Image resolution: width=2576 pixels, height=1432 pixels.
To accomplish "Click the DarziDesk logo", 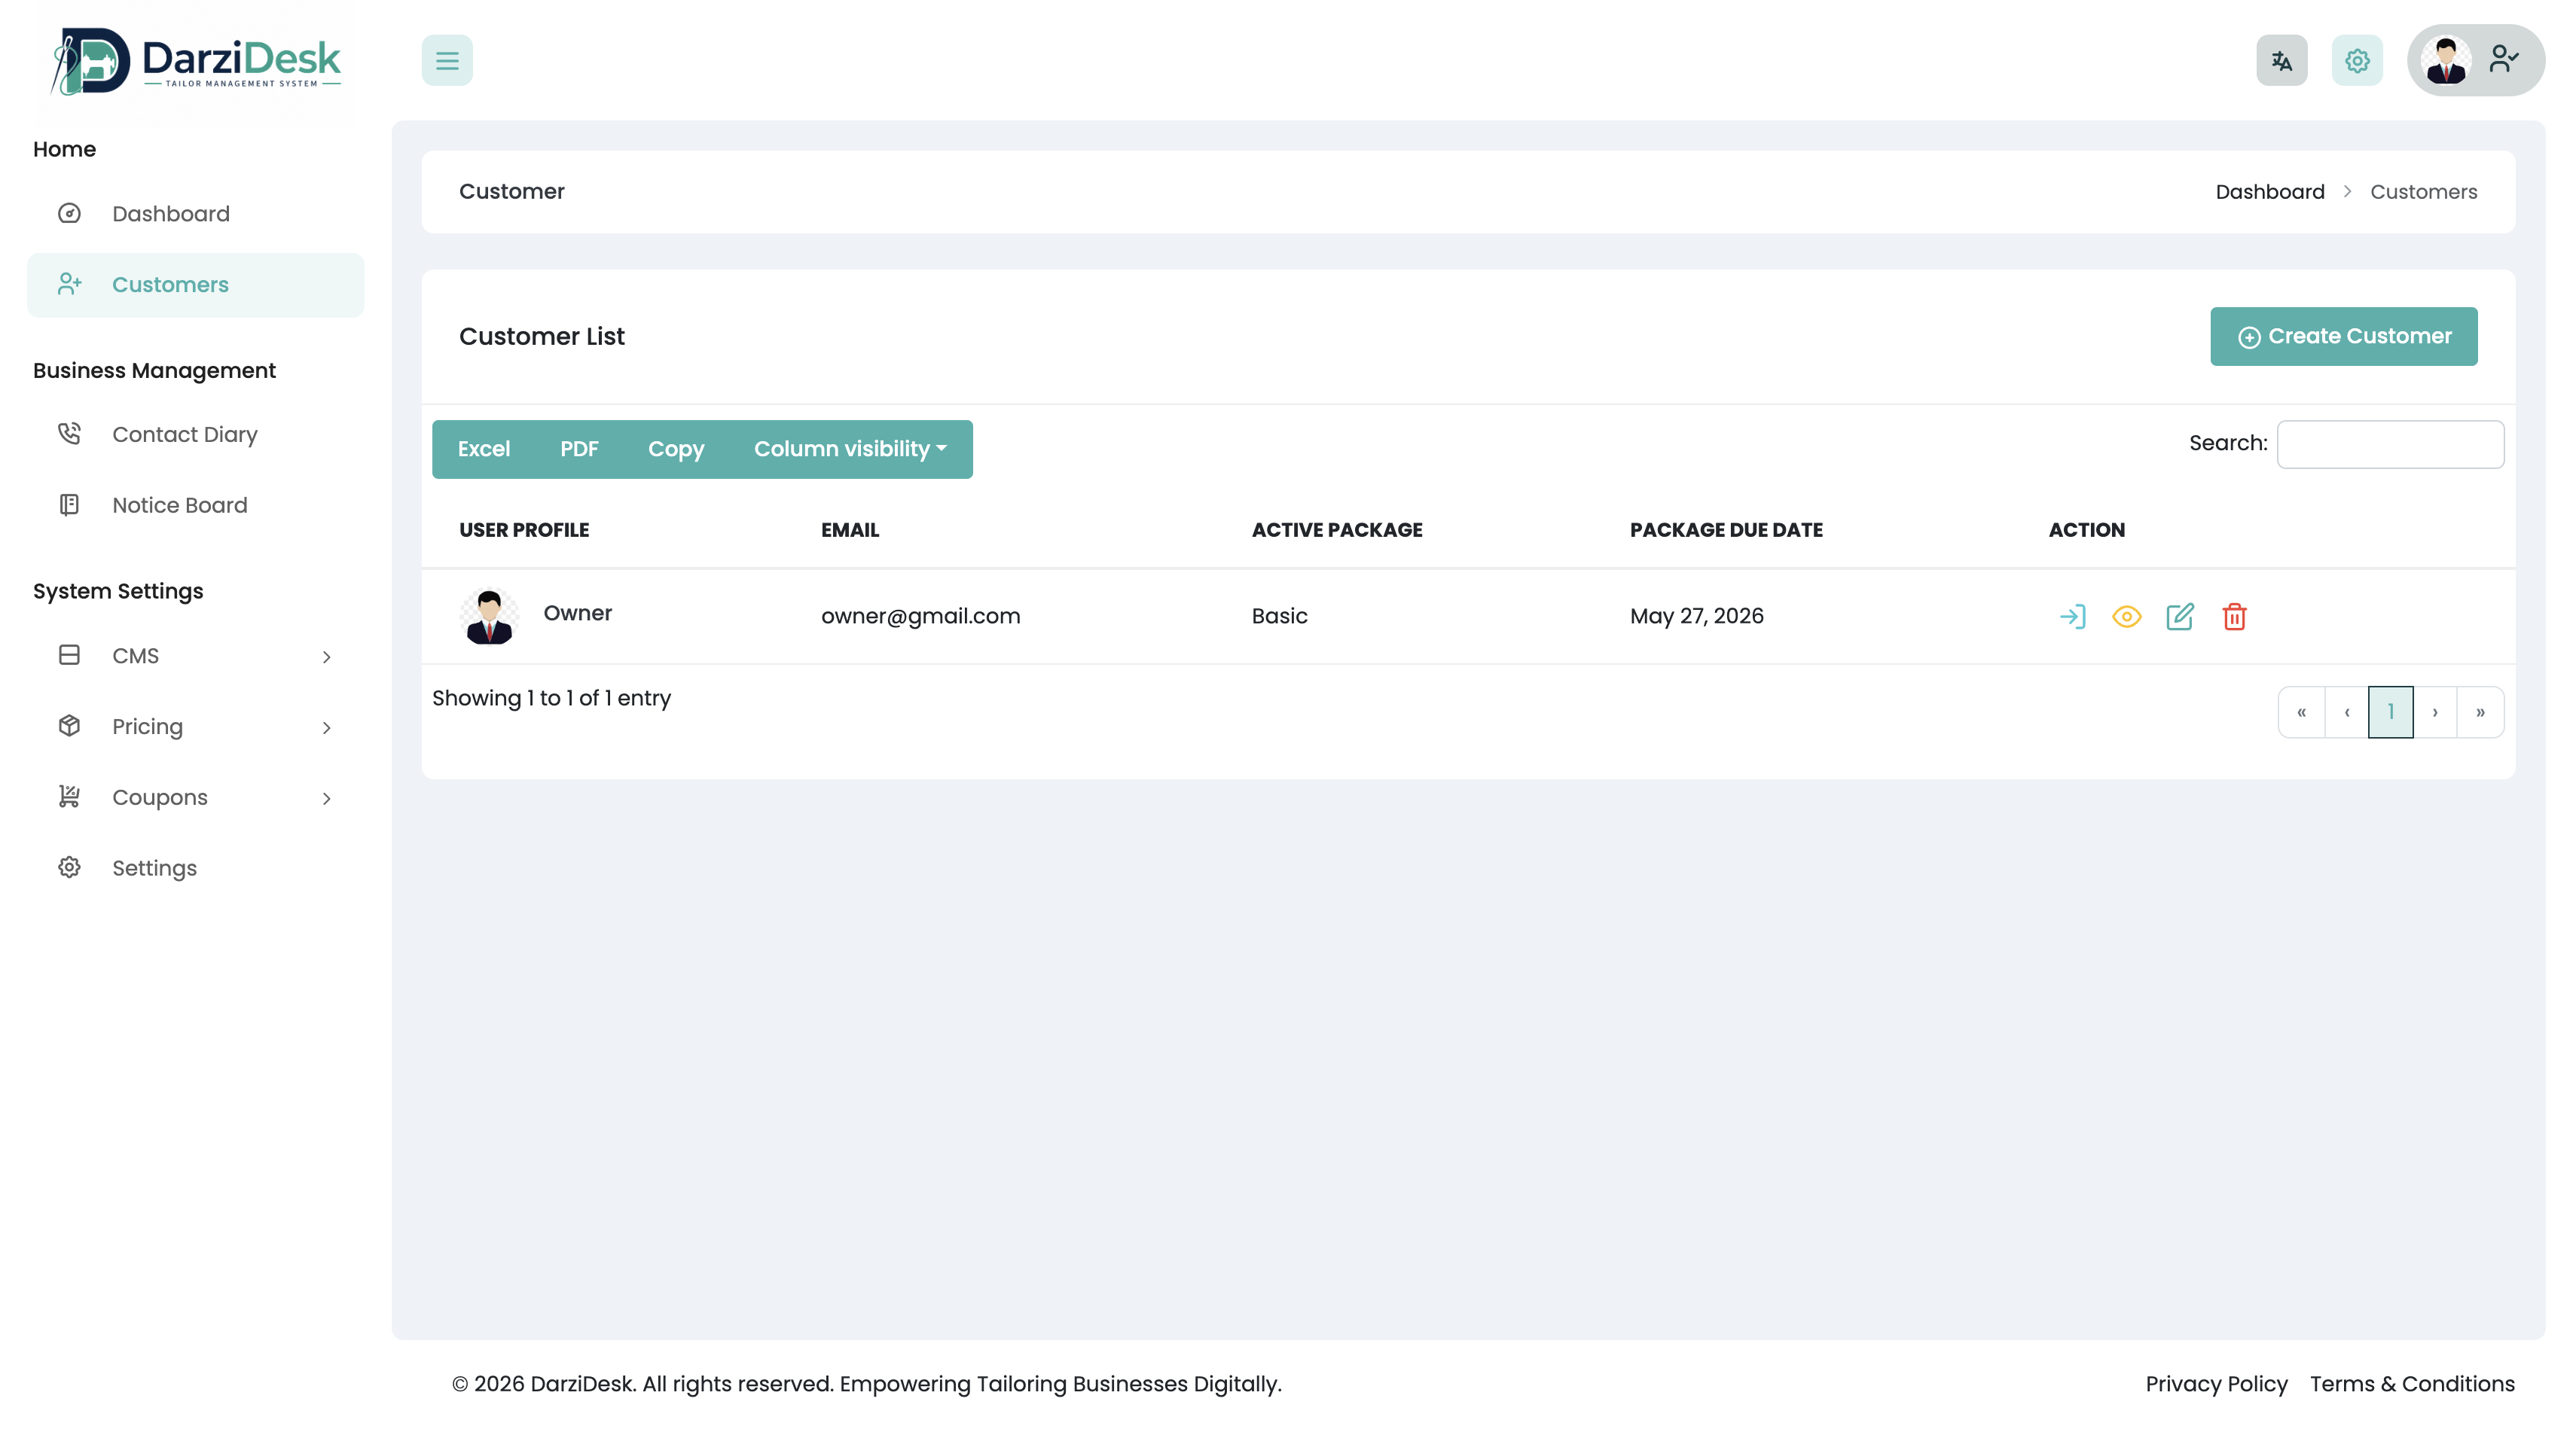I will click(196, 62).
